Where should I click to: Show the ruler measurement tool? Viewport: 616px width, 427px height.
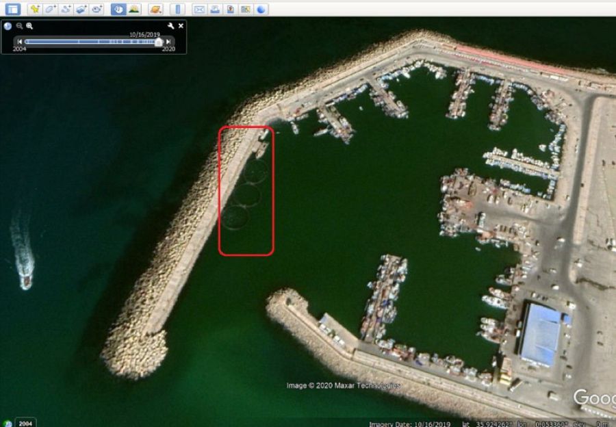[x=177, y=9]
